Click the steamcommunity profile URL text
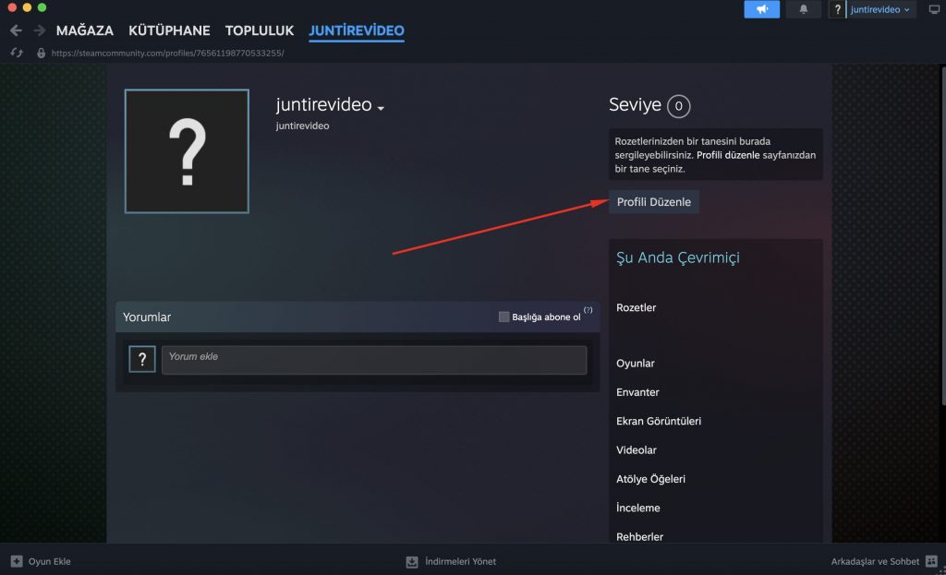946x575 pixels. coord(168,53)
